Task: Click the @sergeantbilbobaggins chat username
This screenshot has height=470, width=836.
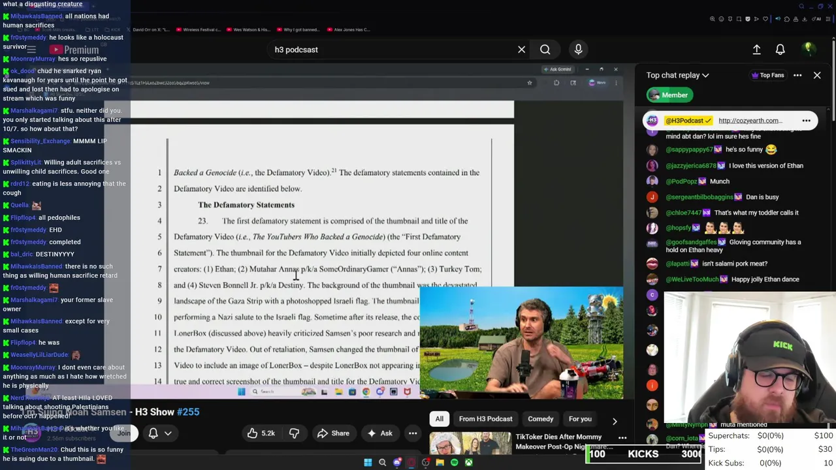Action: click(699, 197)
